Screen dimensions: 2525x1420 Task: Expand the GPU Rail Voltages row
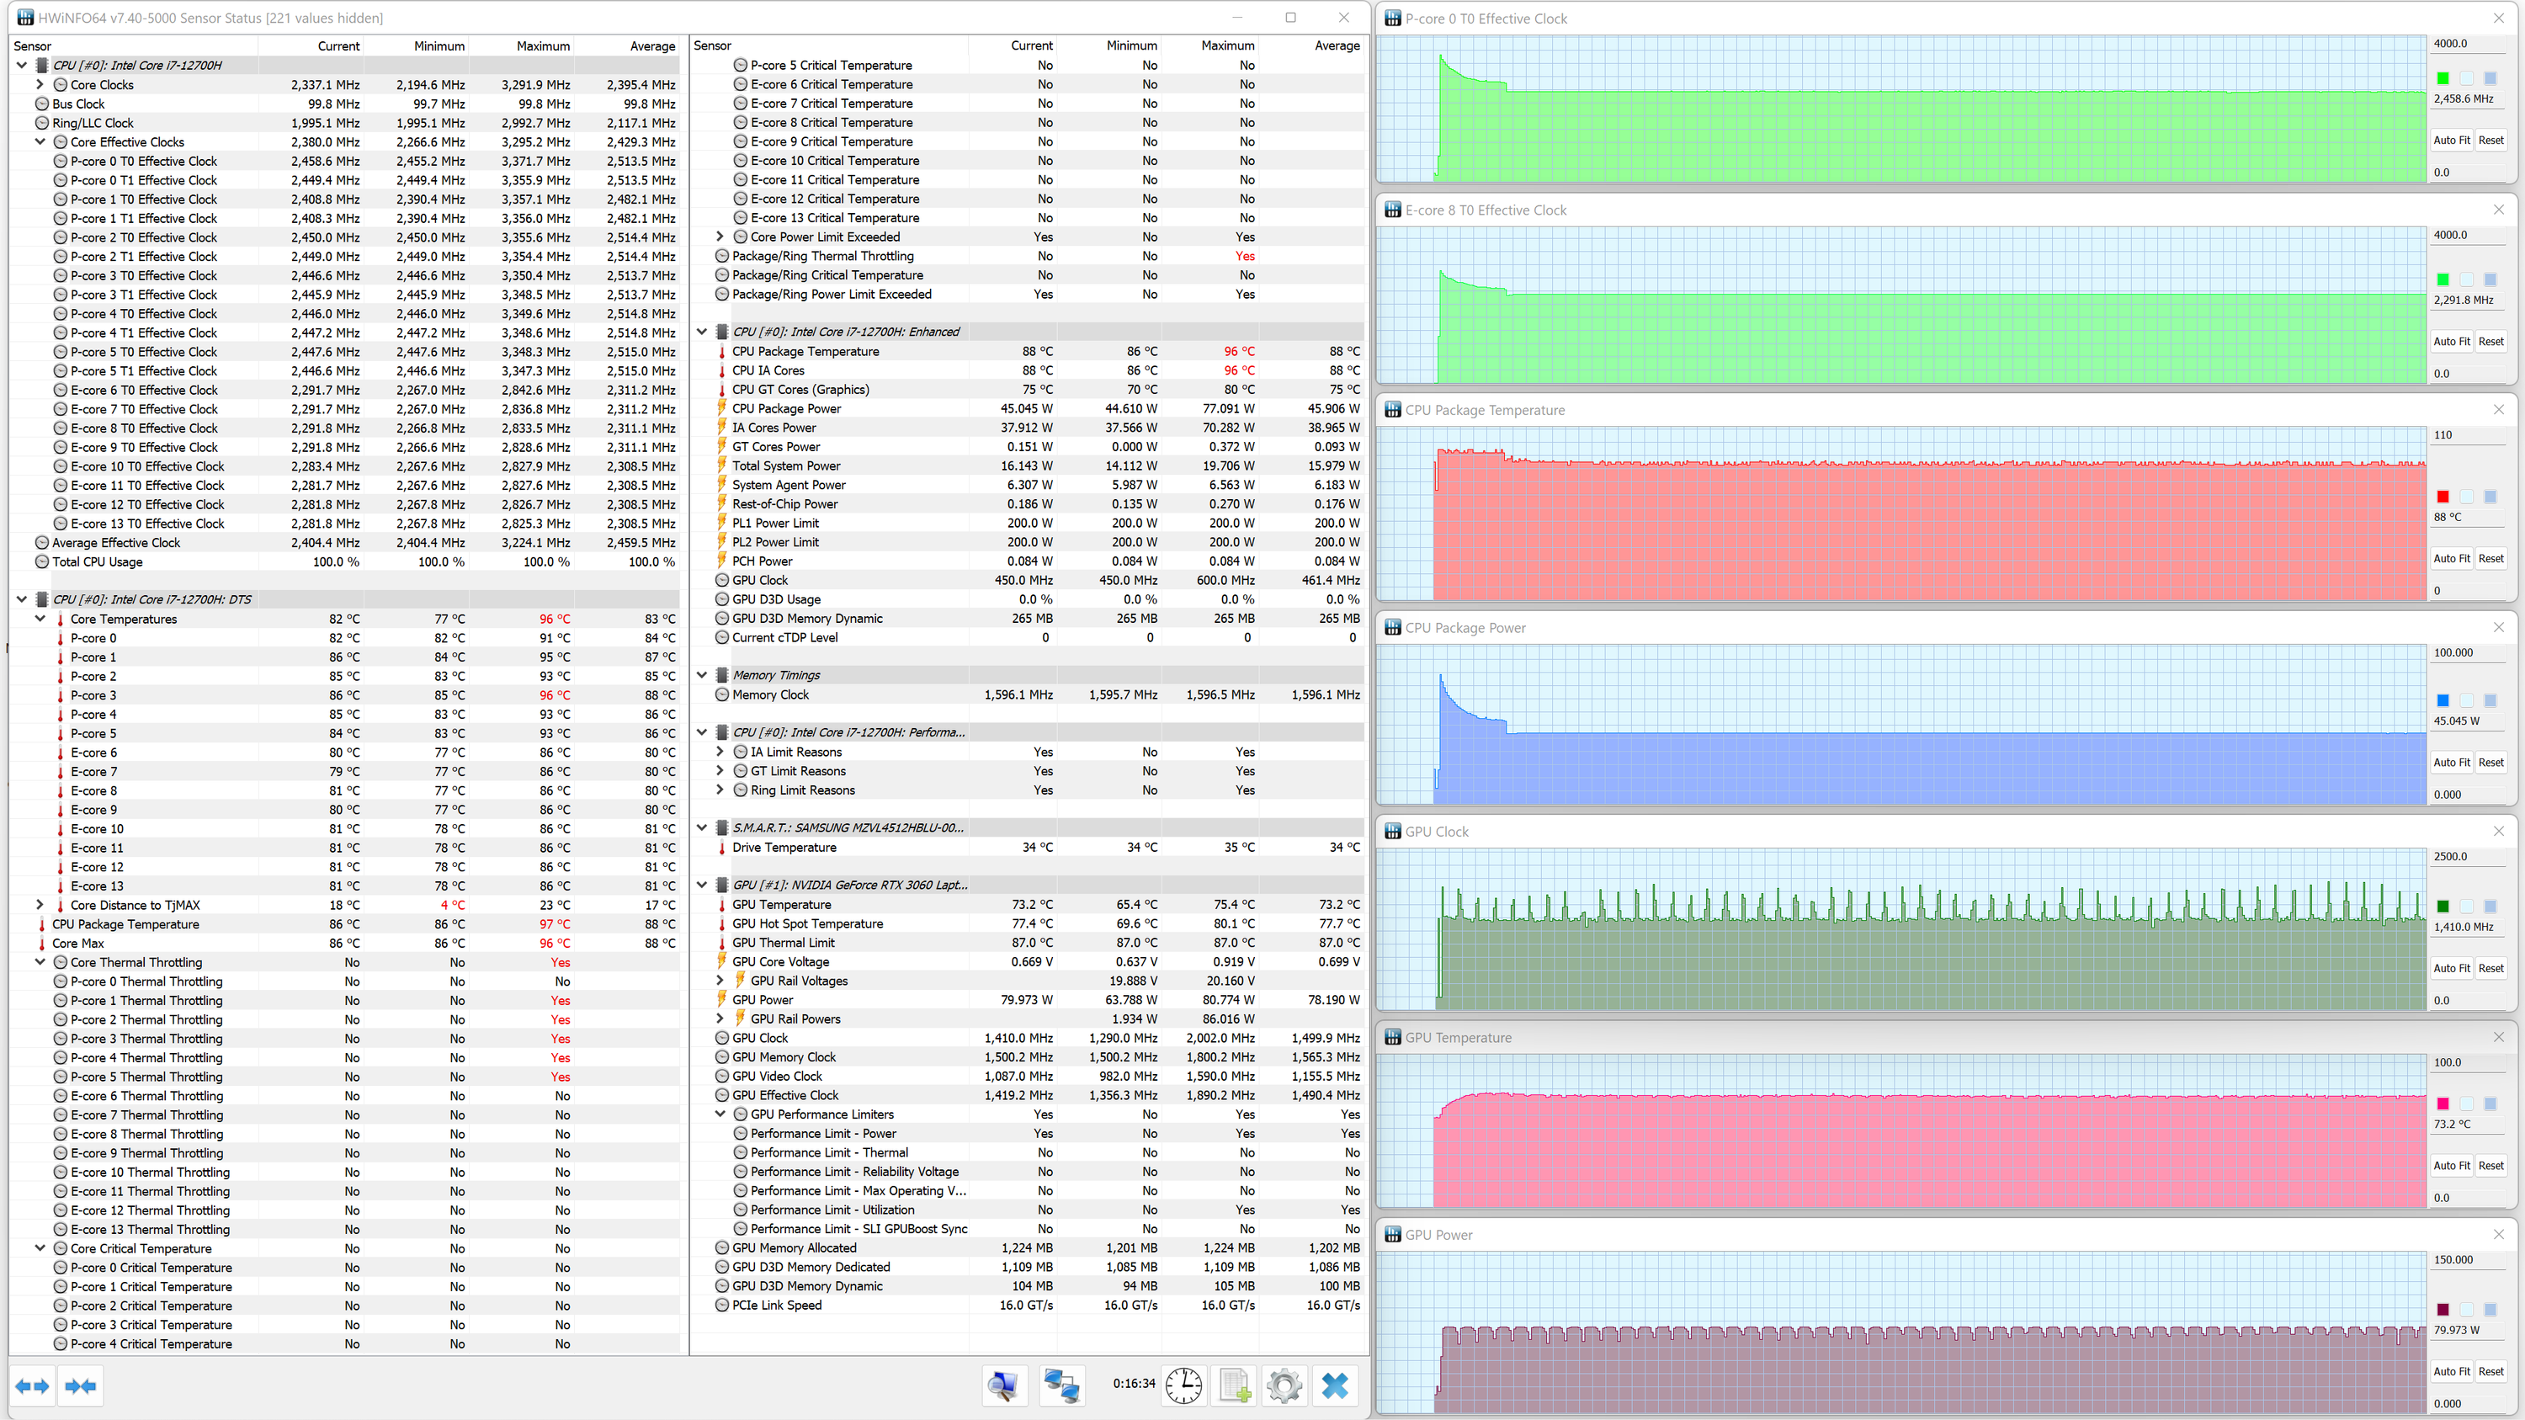[x=720, y=981]
